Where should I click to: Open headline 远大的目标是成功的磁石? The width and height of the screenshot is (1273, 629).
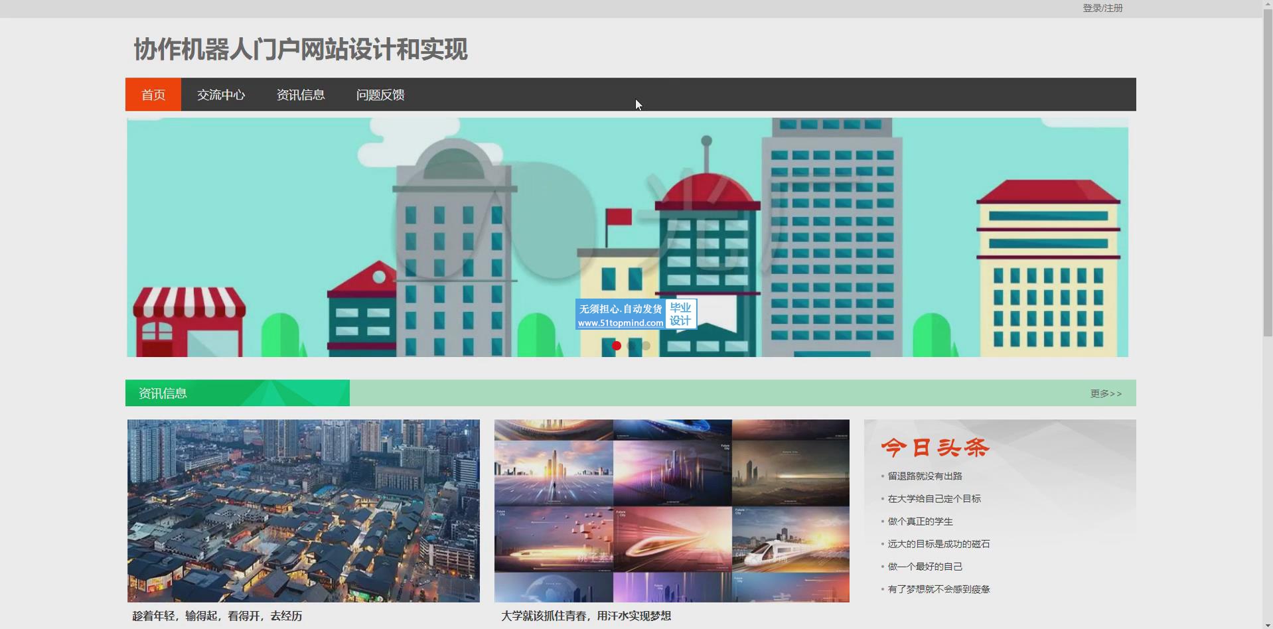938,544
